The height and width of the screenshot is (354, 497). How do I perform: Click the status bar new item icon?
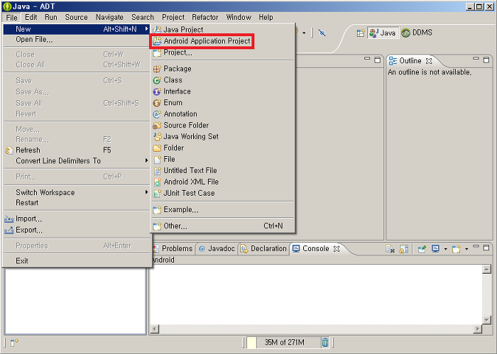pyautogui.click(x=14, y=343)
